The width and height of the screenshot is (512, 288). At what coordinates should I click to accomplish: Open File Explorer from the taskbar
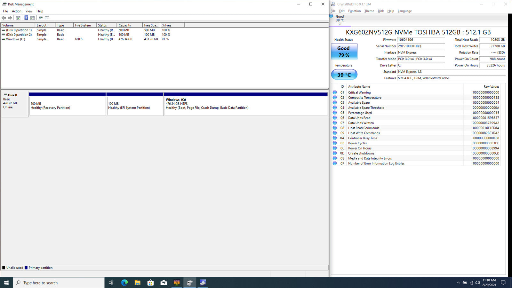pyautogui.click(x=138, y=283)
